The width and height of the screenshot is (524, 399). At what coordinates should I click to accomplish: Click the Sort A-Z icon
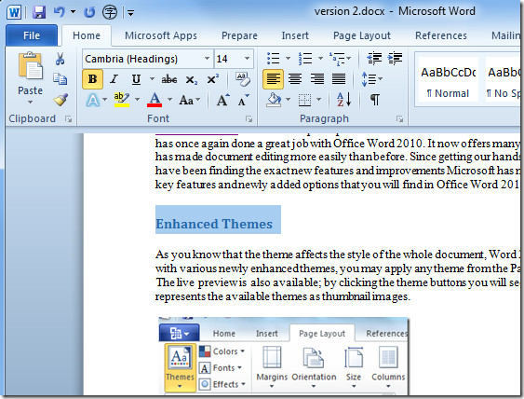(343, 100)
